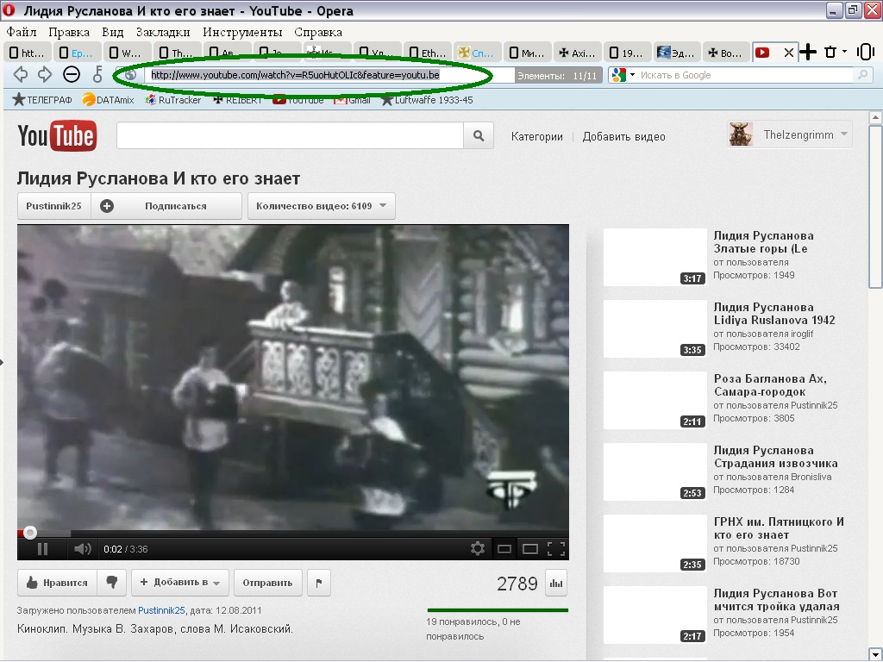Screen dimensions: 883x662
Task: Expand Количество видео: 6109 dropdown
Action: pos(321,206)
